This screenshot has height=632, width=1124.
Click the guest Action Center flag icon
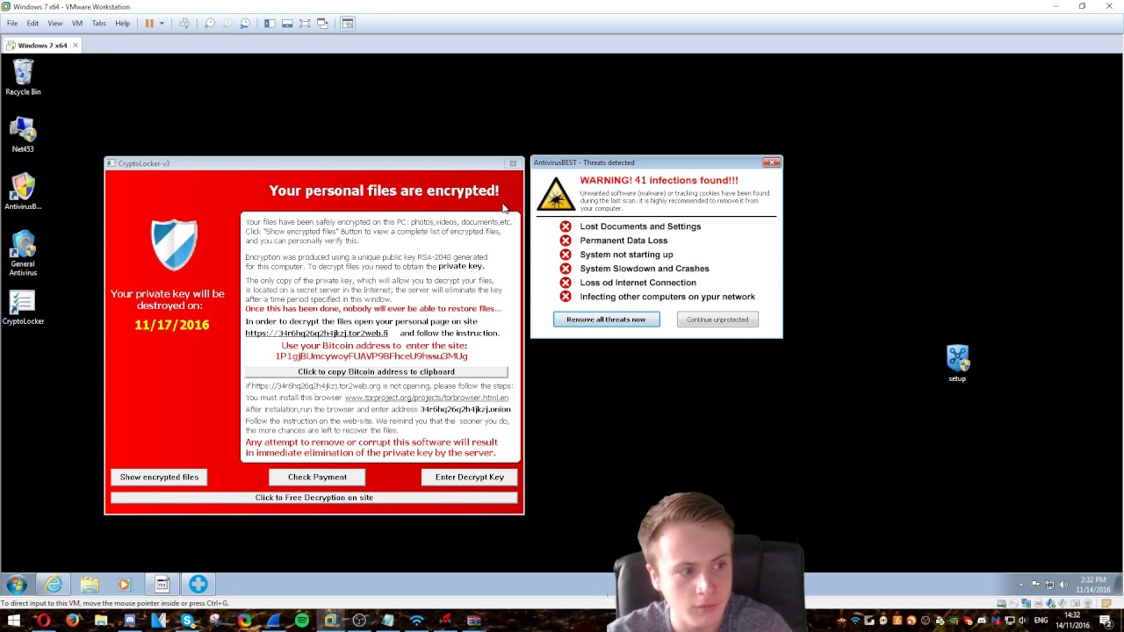[x=1035, y=585]
